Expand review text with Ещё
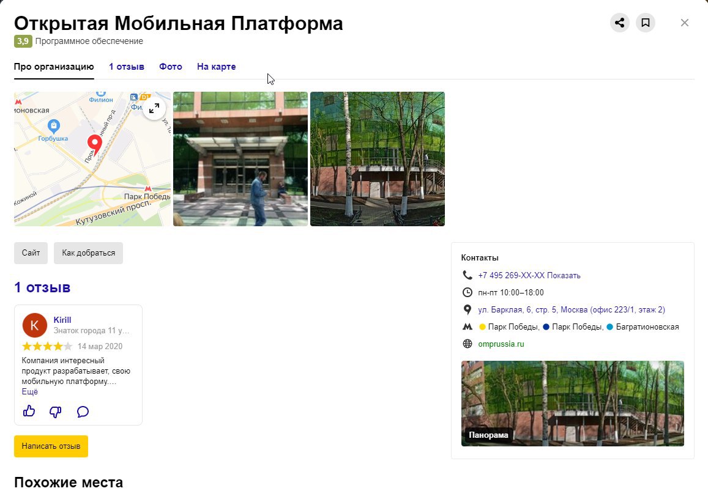 click(30, 392)
